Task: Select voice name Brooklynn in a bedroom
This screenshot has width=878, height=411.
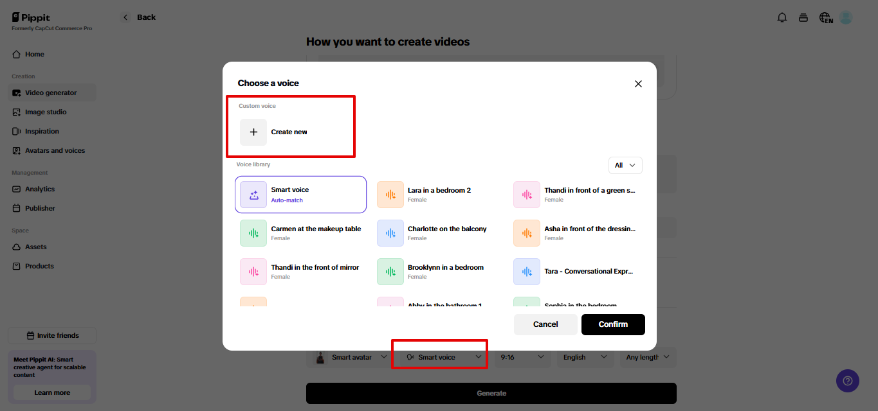Action: coord(446,267)
